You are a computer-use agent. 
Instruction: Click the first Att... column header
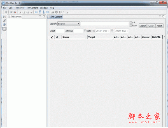click(x=116, y=37)
